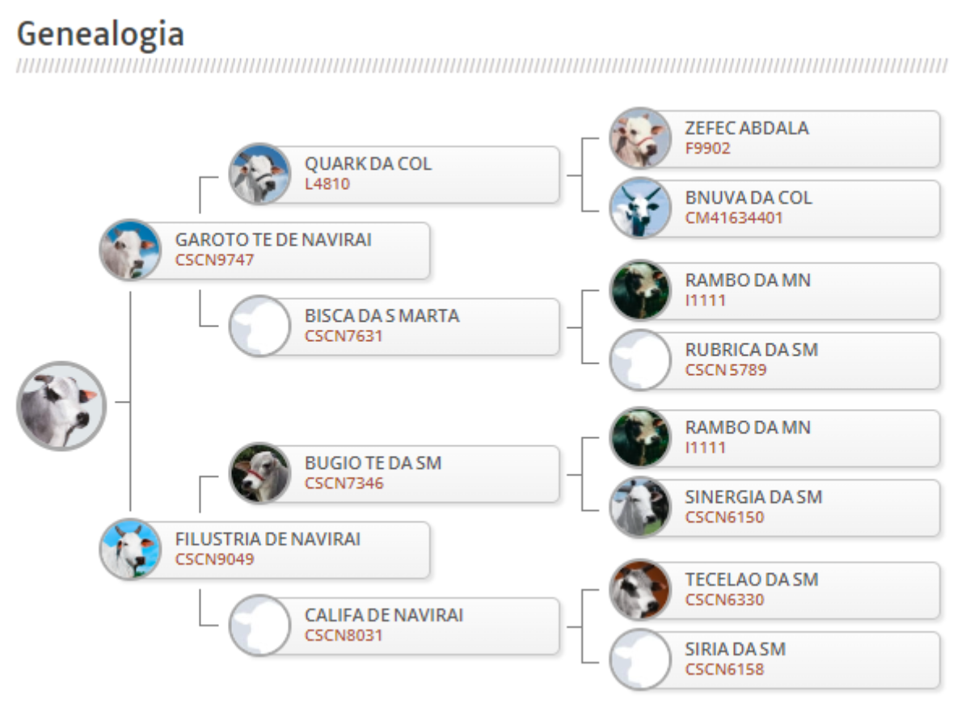Open BNUVA DA COL photo icon
This screenshot has width=970, height=725.
tap(640, 208)
